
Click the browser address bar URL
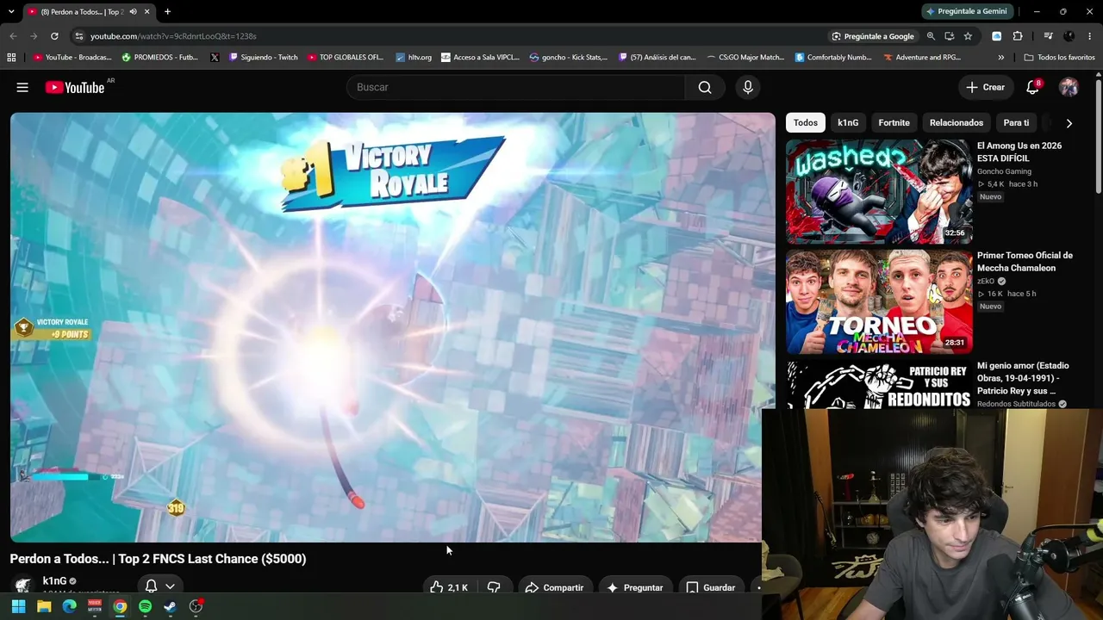click(173, 36)
